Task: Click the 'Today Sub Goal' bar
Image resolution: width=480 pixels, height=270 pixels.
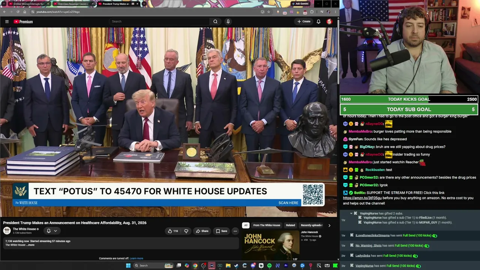Action: pos(409,109)
